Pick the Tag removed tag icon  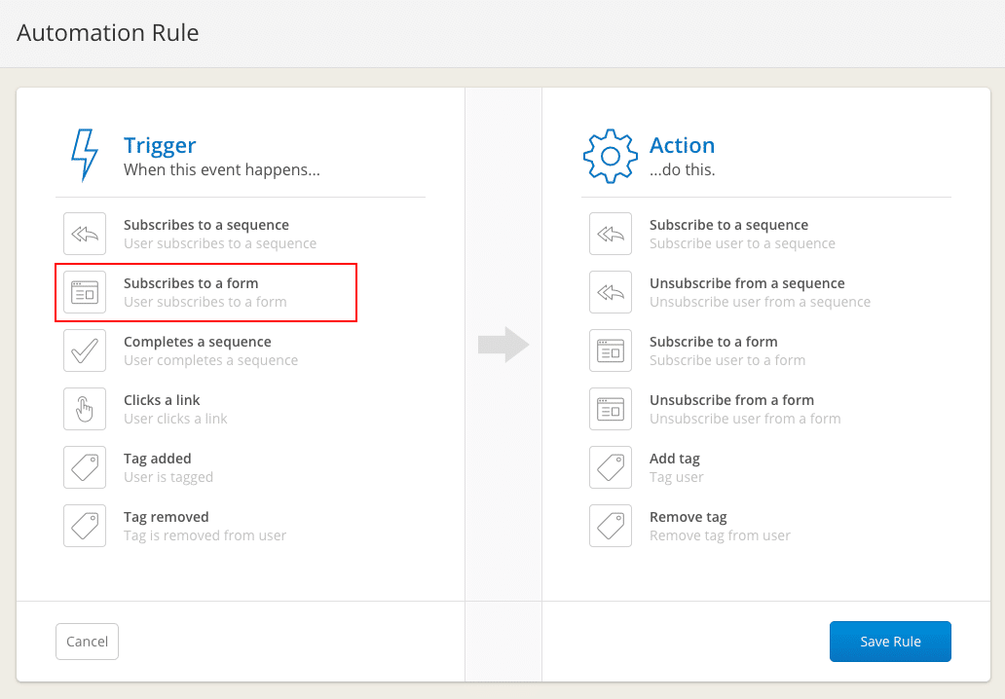85,526
